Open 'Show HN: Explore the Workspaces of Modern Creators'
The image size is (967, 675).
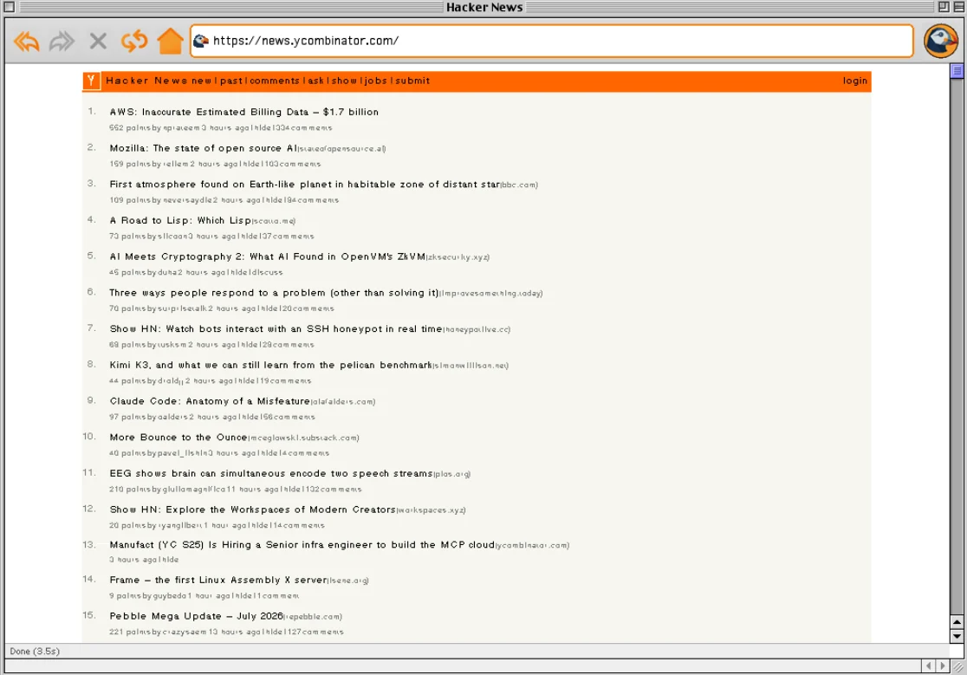pyautogui.click(x=252, y=509)
